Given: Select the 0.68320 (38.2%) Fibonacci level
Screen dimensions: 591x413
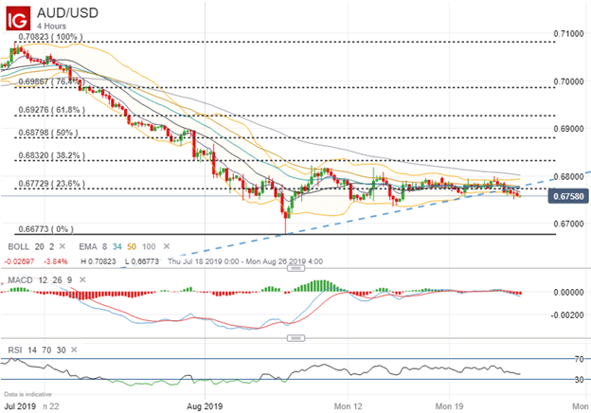Looking at the screenshot, I should [52, 155].
